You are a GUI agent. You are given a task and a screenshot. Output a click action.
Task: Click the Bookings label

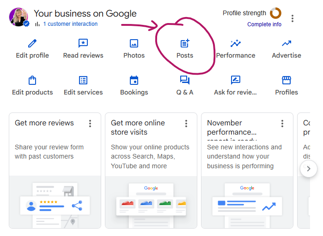click(134, 93)
